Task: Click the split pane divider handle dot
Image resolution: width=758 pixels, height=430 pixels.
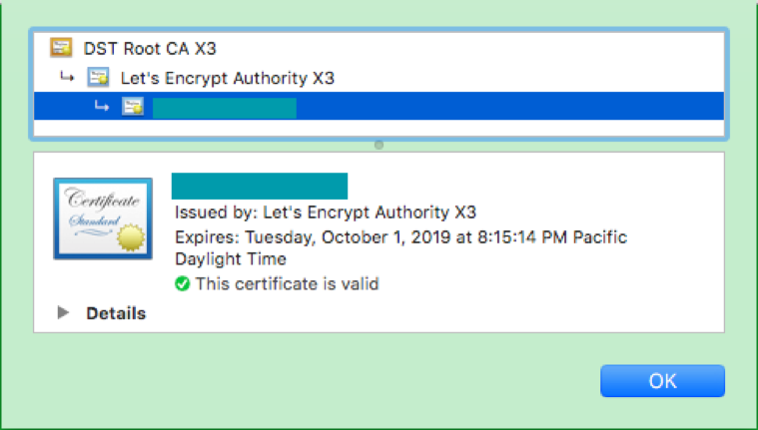Action: pyautogui.click(x=379, y=145)
